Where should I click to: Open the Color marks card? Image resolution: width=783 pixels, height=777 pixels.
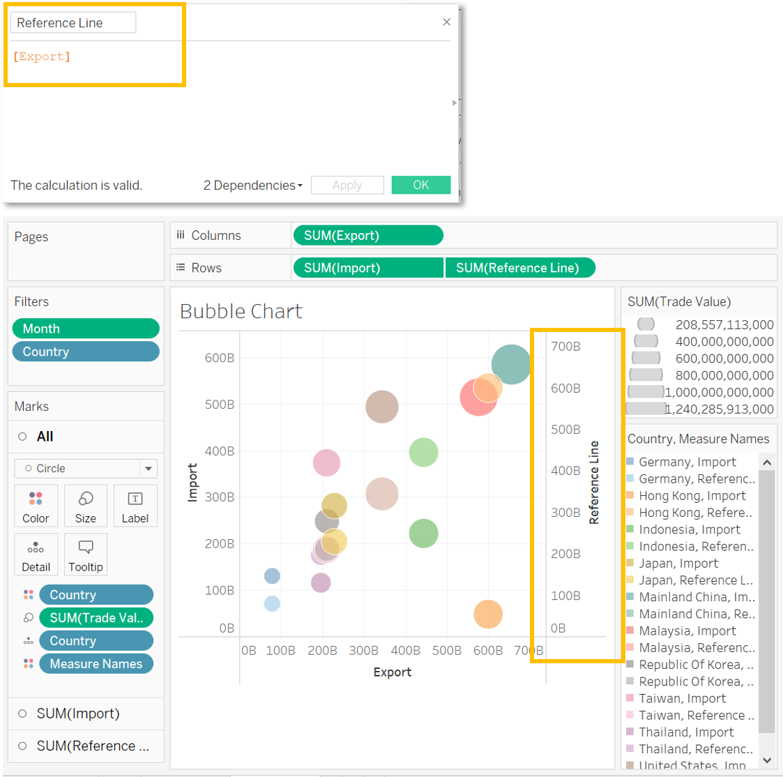pos(36,506)
